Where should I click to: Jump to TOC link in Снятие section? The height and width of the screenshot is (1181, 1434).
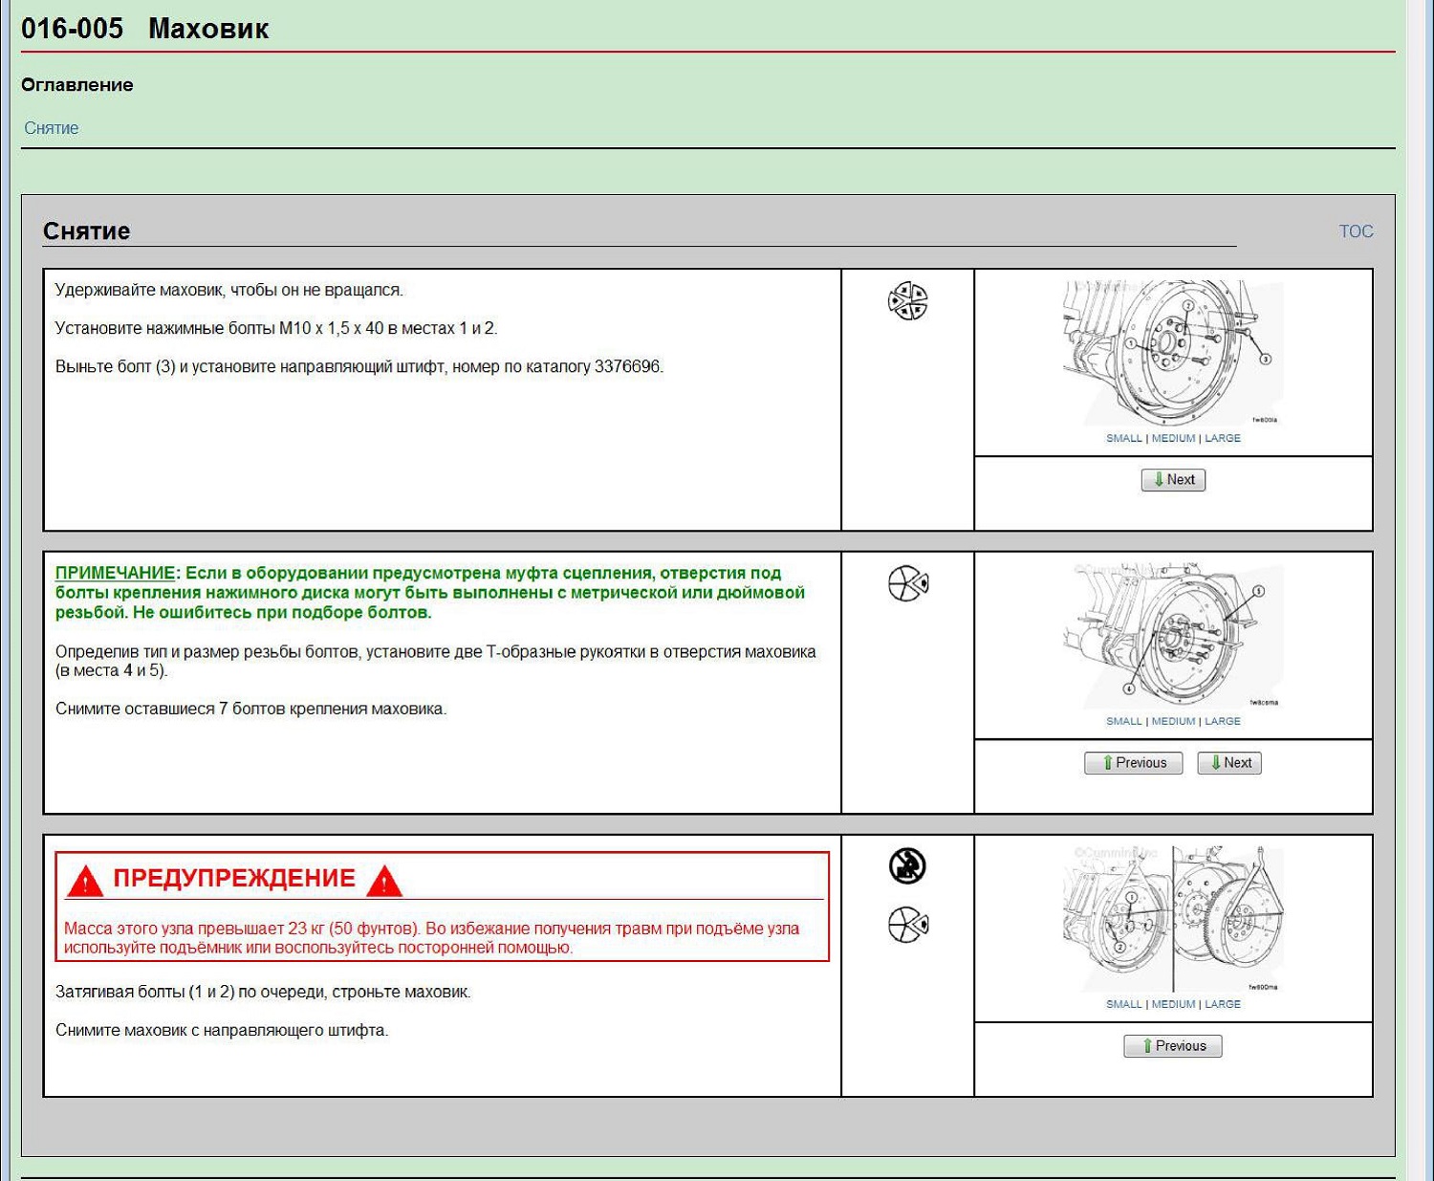(1356, 231)
